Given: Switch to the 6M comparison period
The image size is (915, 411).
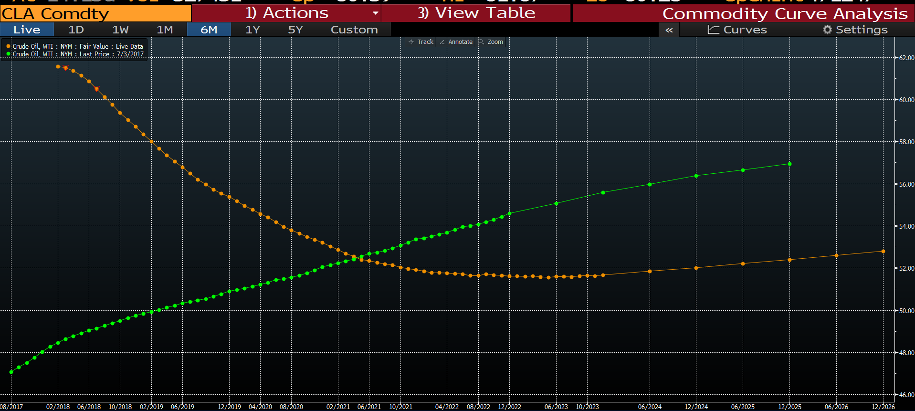Looking at the screenshot, I should (209, 30).
